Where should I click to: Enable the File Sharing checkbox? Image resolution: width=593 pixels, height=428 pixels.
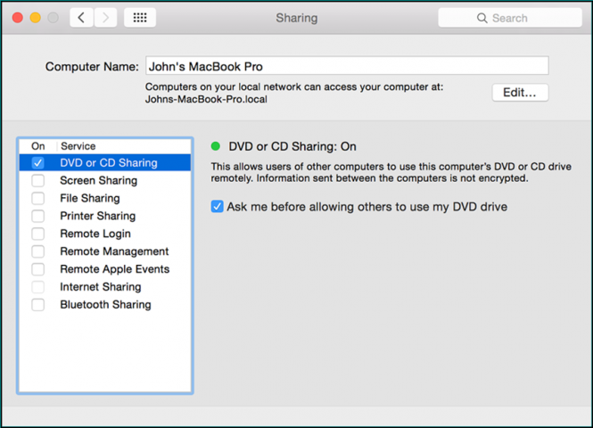point(37,198)
